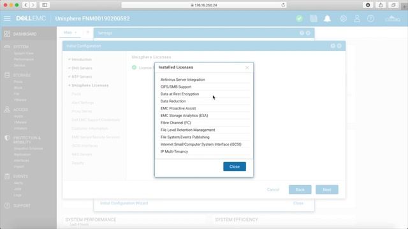Reload the page in Safari
Viewport: 408px width, 229px height.
click(283, 5)
